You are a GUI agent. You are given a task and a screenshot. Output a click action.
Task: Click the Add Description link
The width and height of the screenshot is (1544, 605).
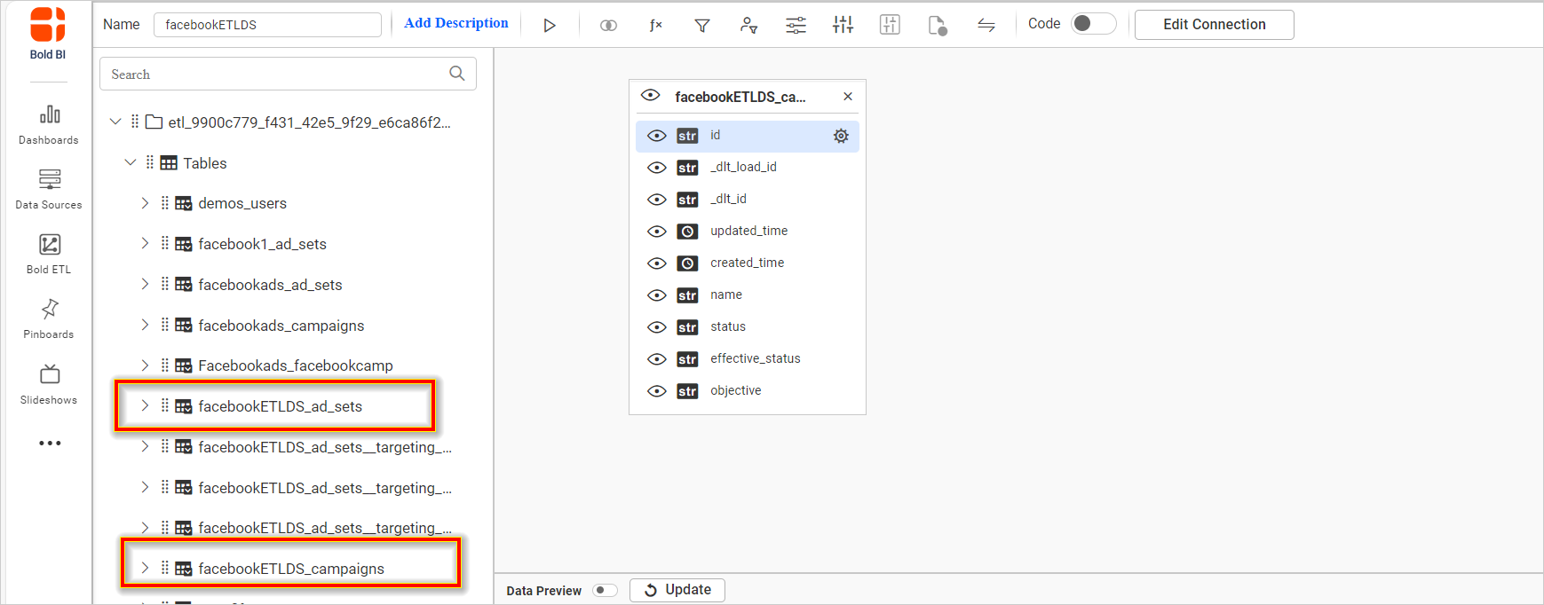point(455,23)
